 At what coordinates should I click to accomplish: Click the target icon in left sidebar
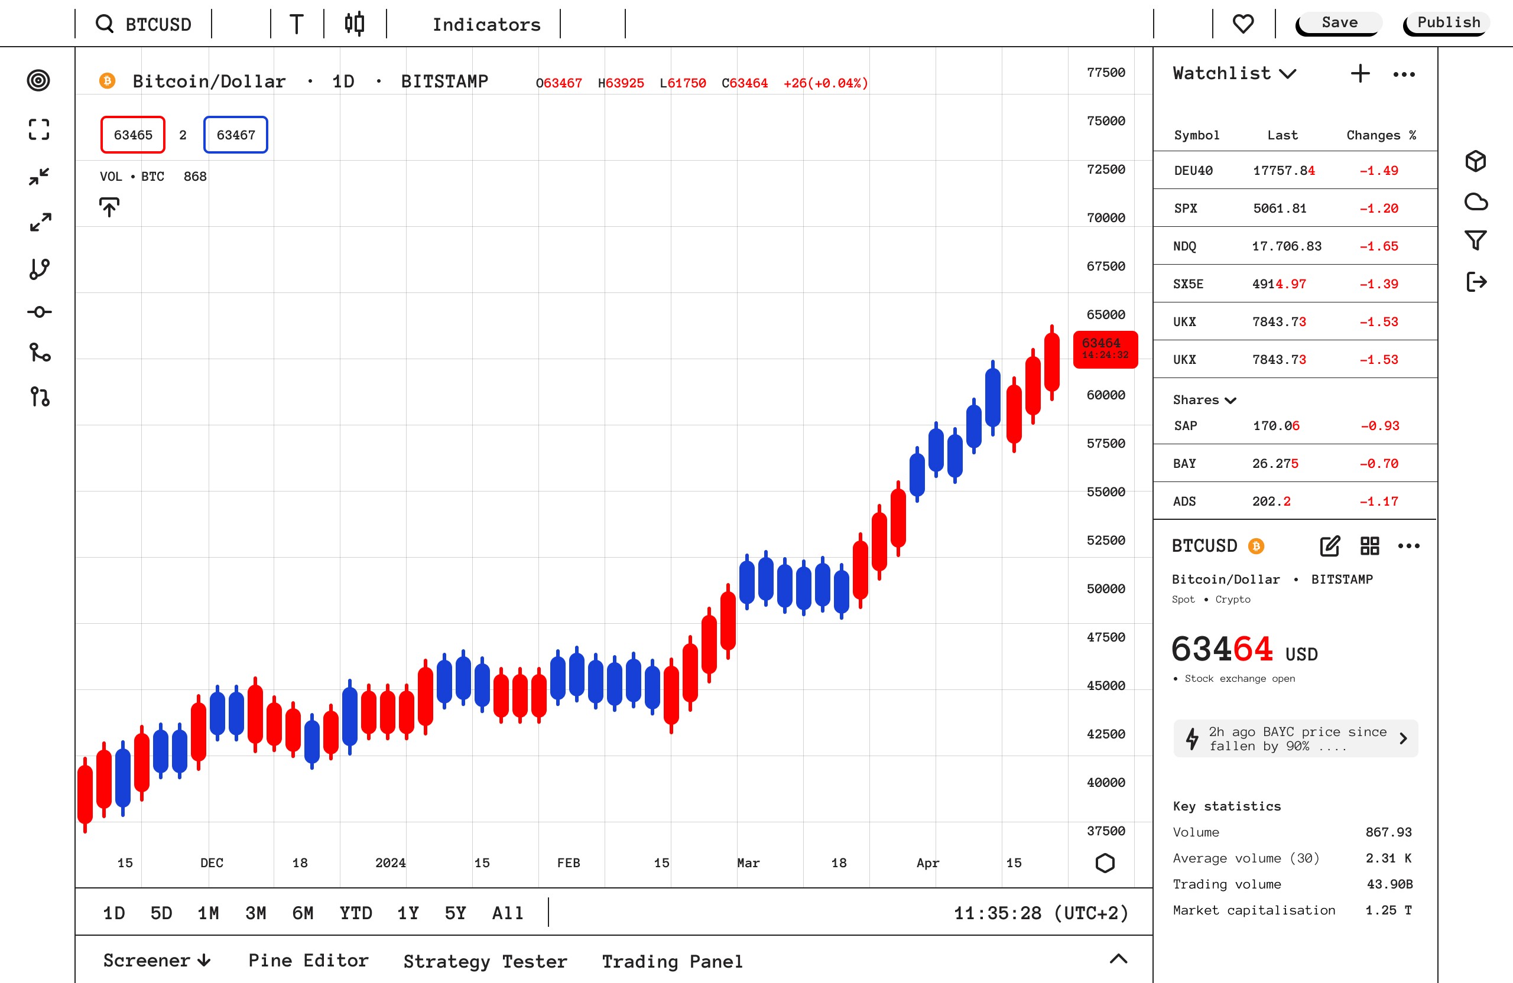point(39,80)
